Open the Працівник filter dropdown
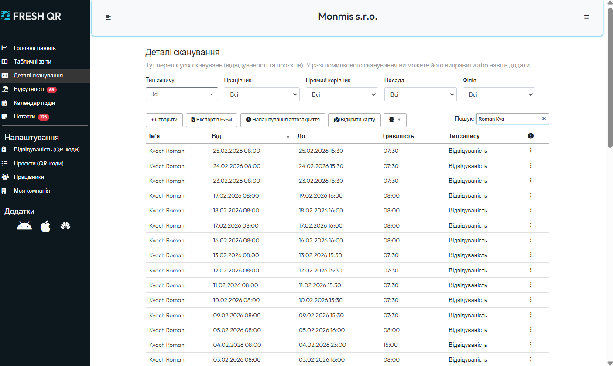Screen dimensions: 613x366 pos(261,94)
